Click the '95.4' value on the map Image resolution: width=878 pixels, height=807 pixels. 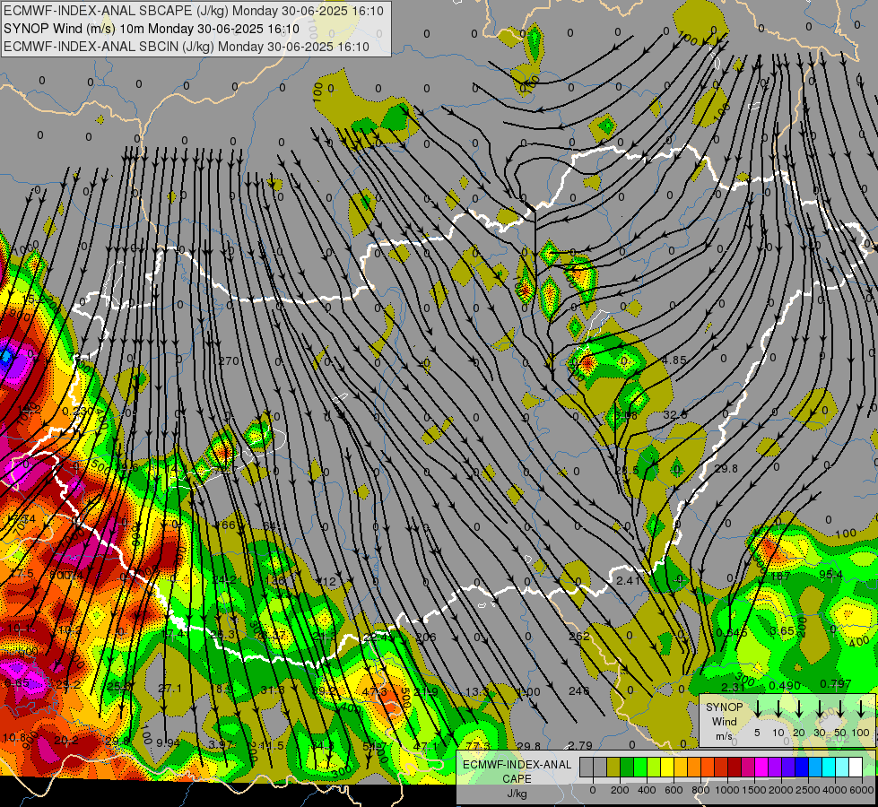[831, 575]
